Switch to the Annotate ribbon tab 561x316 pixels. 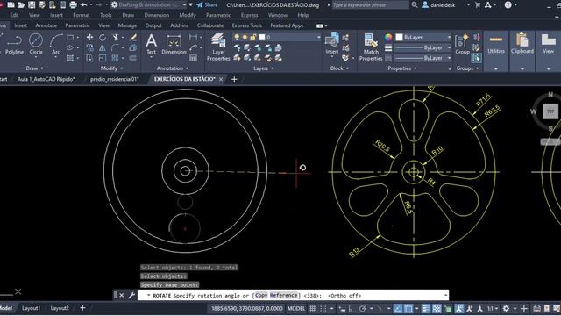coord(46,25)
